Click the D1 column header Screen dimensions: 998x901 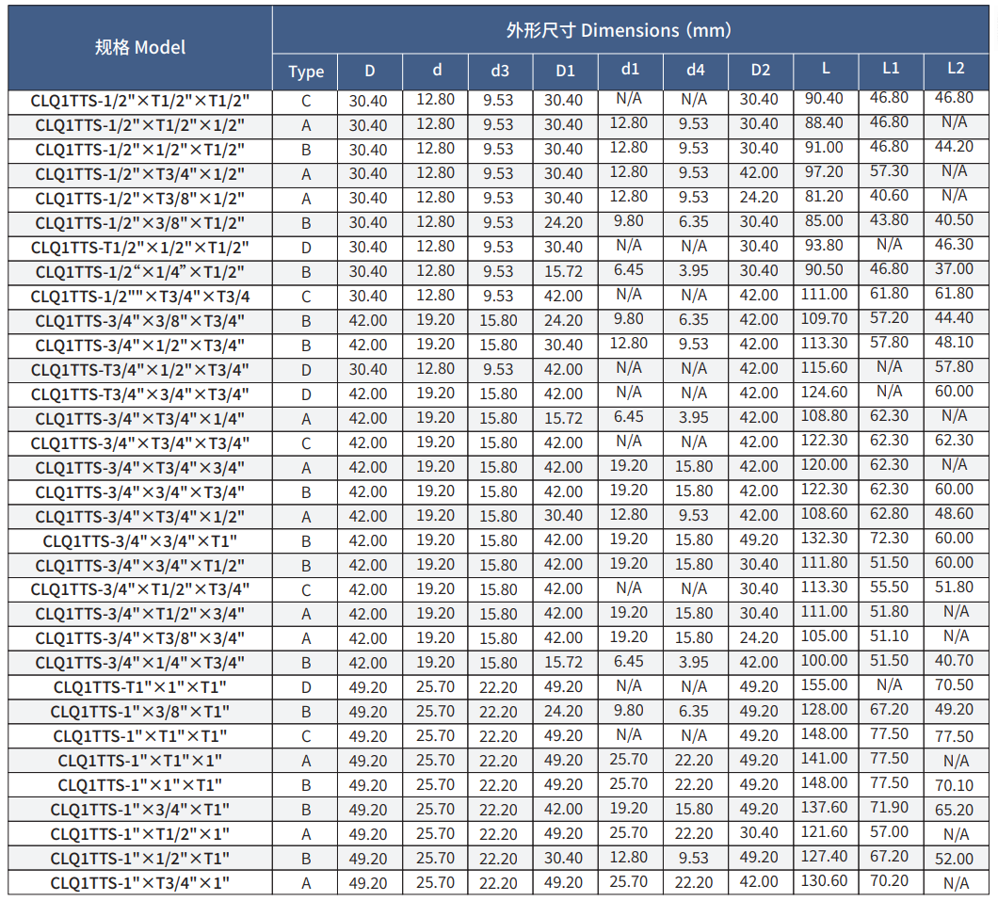click(565, 72)
